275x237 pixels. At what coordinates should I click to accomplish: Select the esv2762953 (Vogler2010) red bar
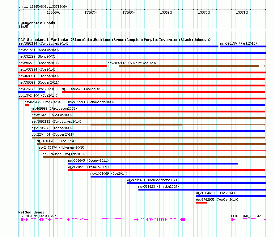[201, 203]
